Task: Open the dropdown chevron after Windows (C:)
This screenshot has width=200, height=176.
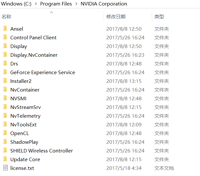Action: point(36,4)
